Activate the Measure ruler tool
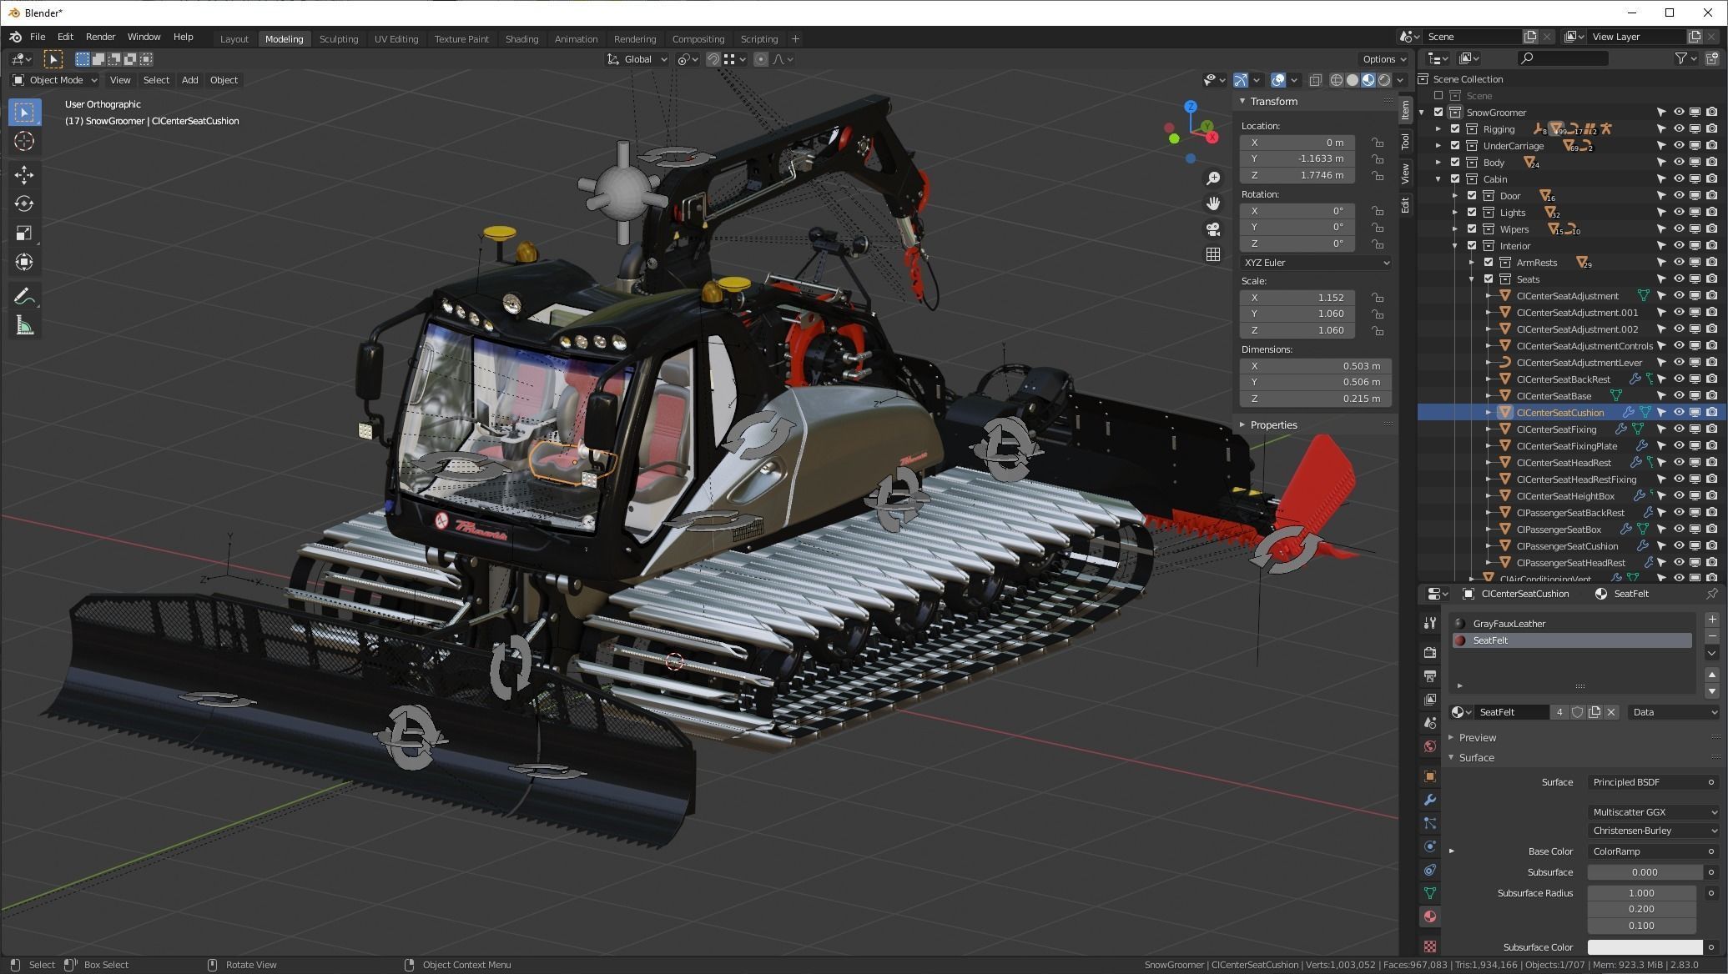Image resolution: width=1728 pixels, height=974 pixels. 24,326
